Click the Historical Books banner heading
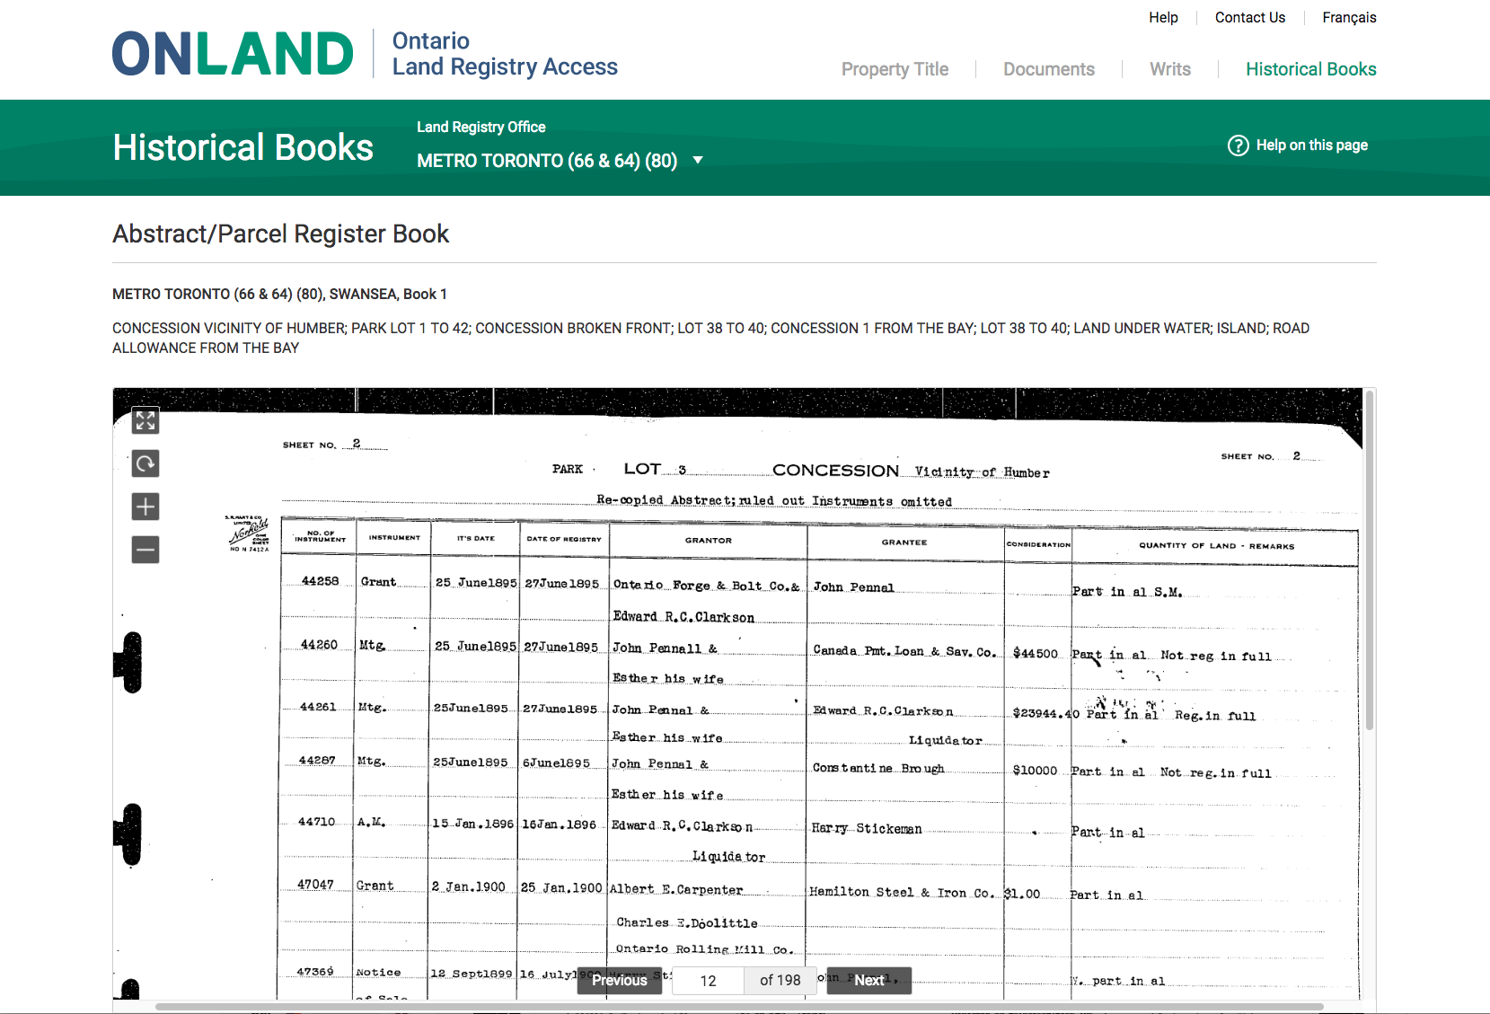 coord(243,147)
